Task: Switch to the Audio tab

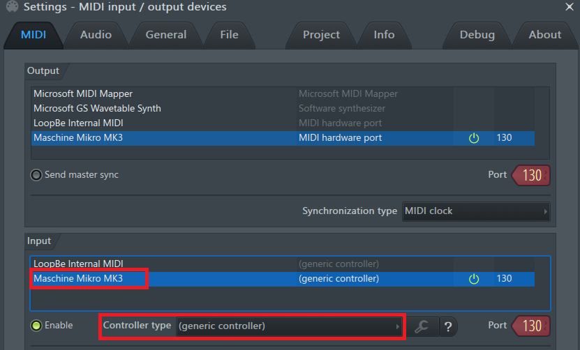Action: pos(96,34)
